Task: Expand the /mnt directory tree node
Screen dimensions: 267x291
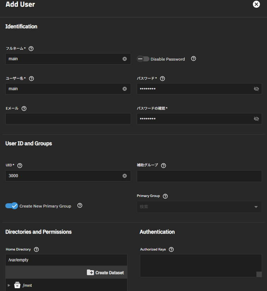Action: click(9, 285)
